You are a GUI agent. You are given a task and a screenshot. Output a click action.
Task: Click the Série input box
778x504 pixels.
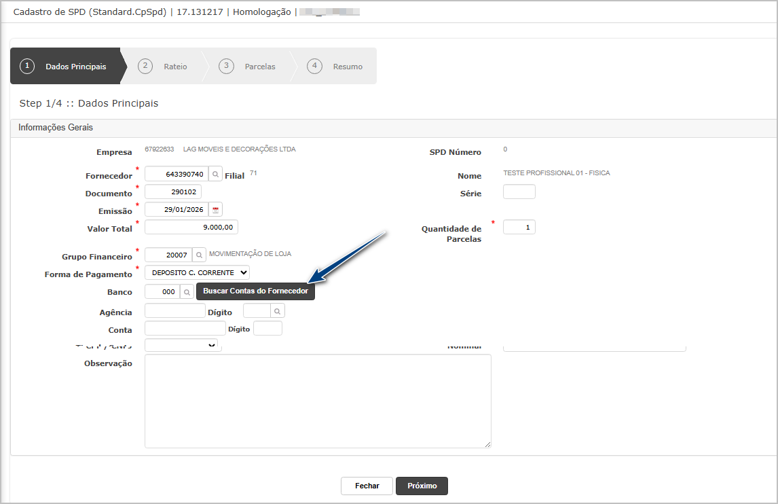pos(519,192)
